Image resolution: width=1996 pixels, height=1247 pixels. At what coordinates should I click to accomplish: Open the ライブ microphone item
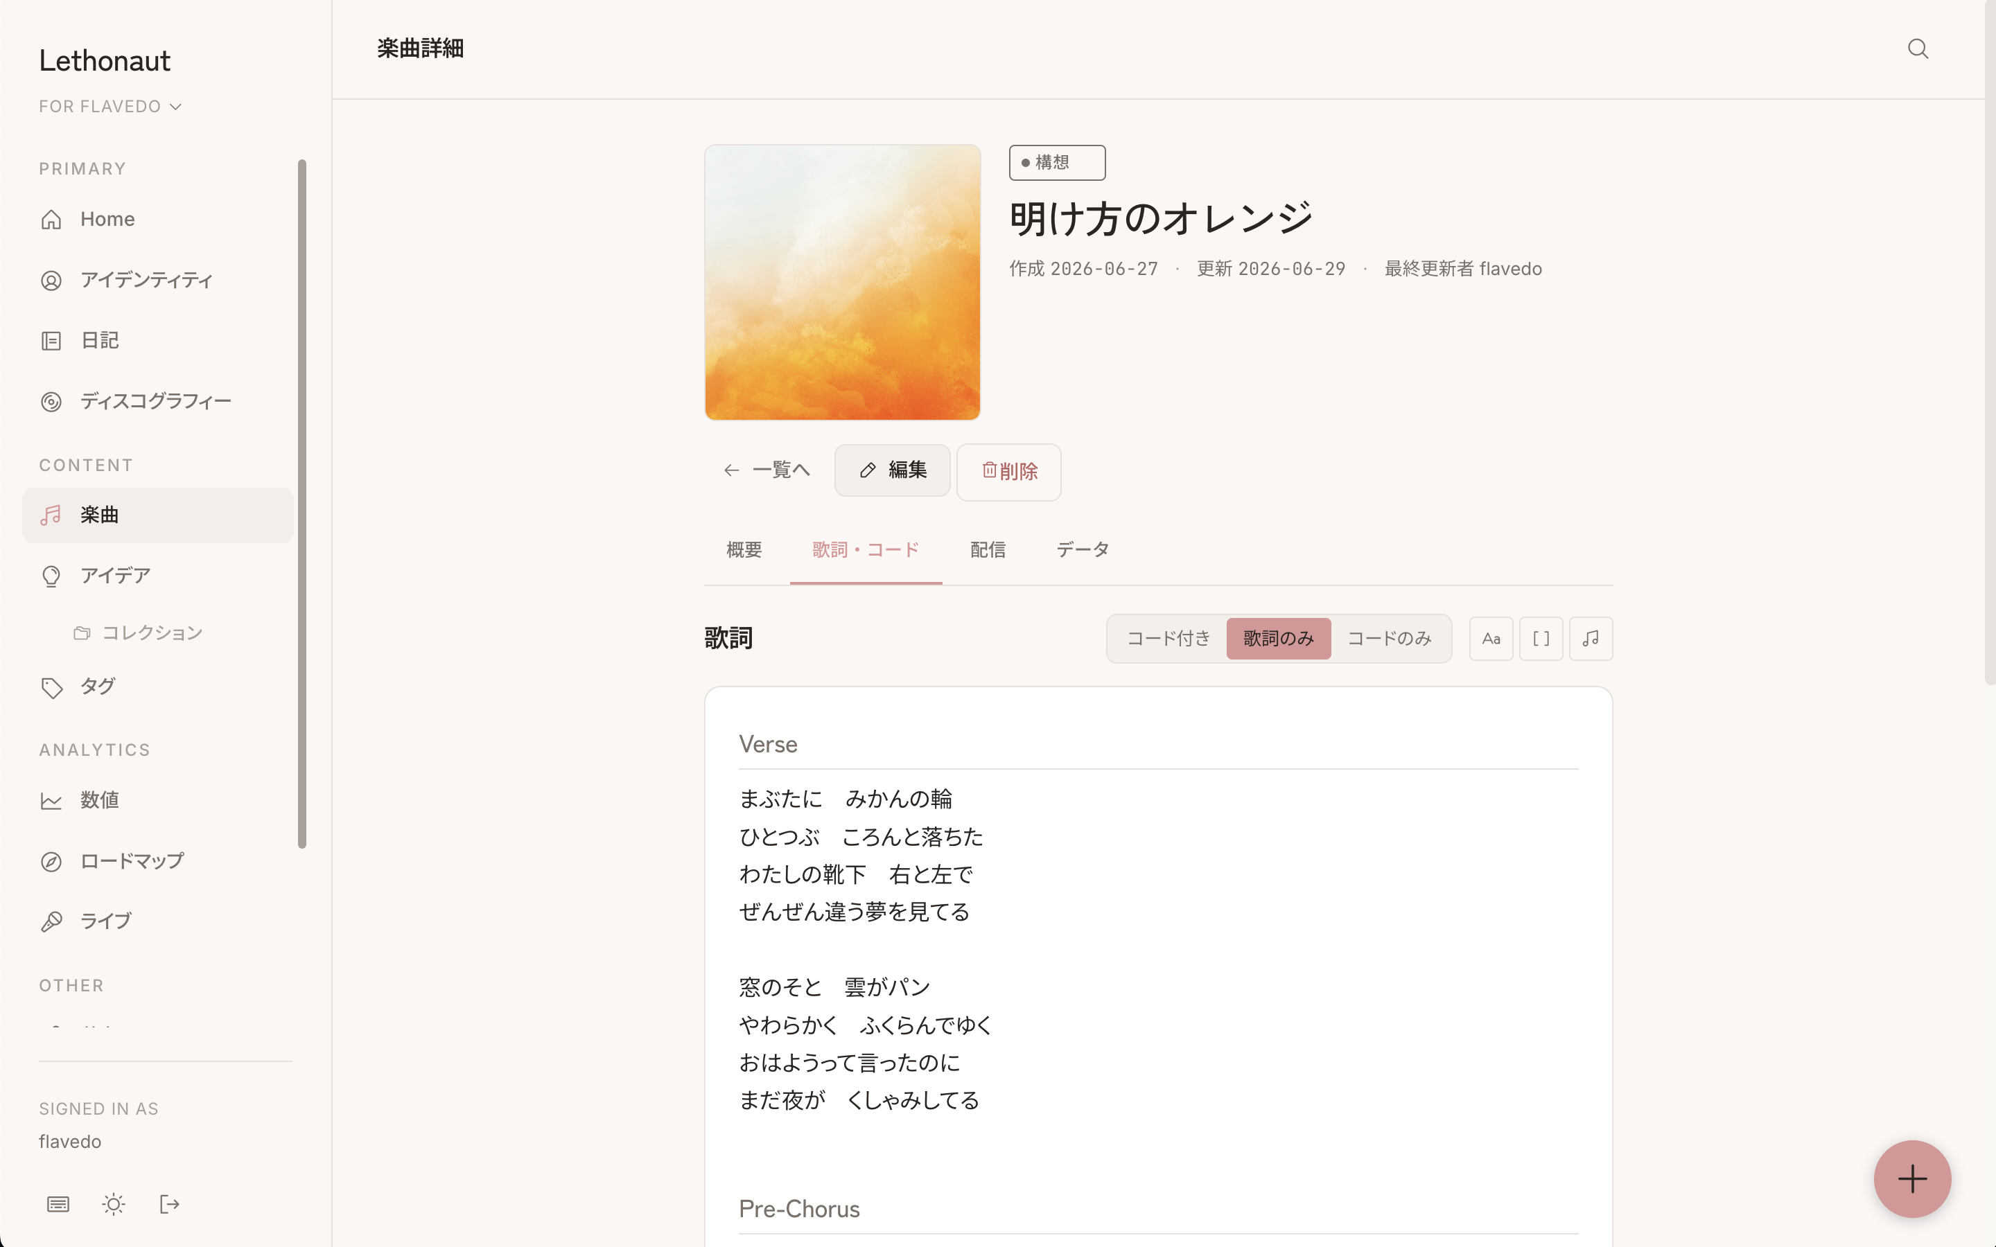pos(157,921)
